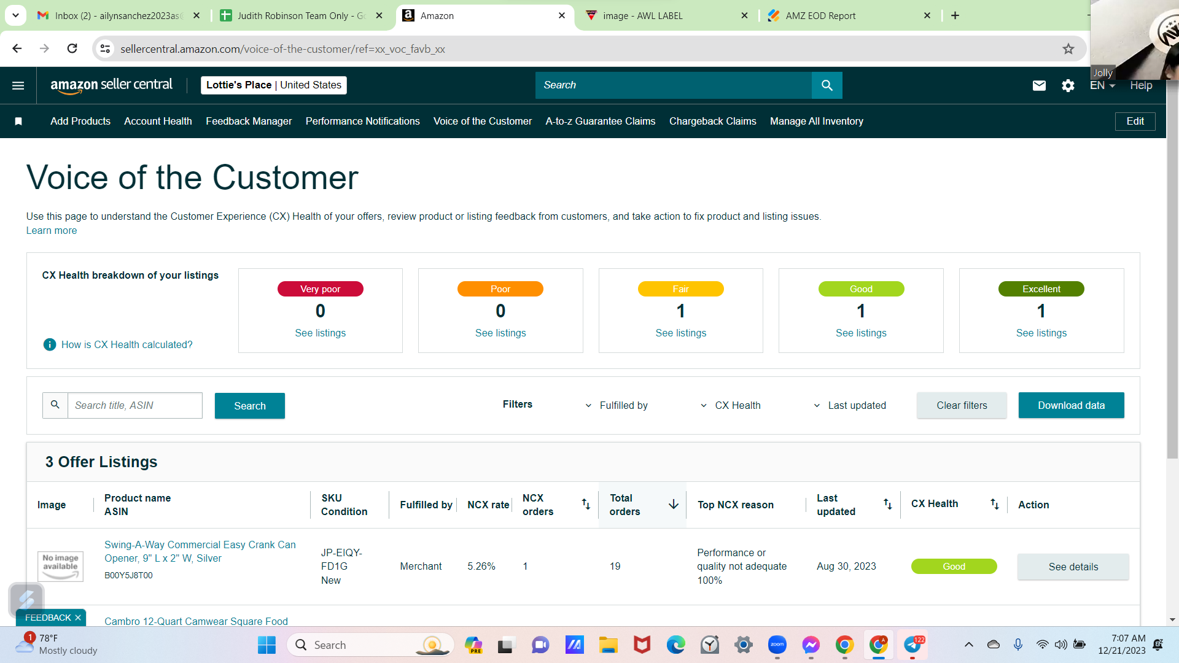1179x663 pixels.
Task: Click the Windows Start button
Action: tap(267, 645)
